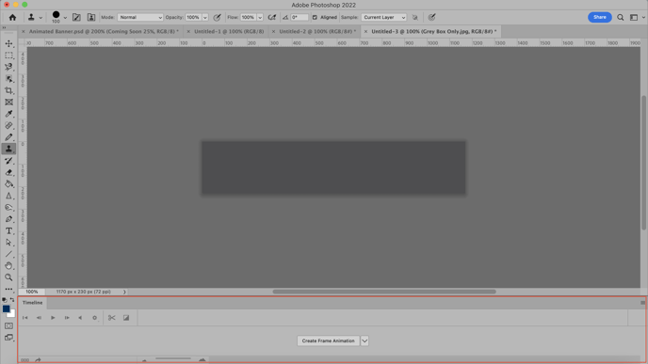Expand status bar info arrow

click(124, 292)
